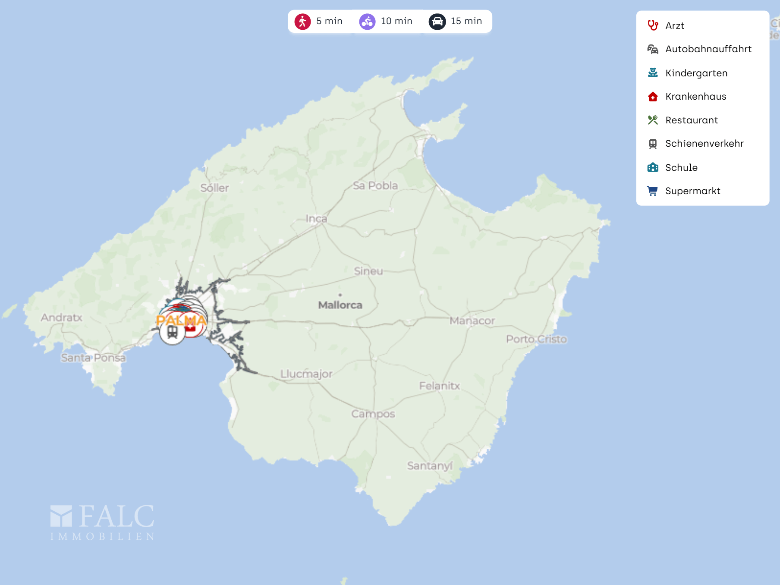Screen dimensions: 780x585
Task: Click the Autobahnauffahrt cars icon
Action: [653, 49]
